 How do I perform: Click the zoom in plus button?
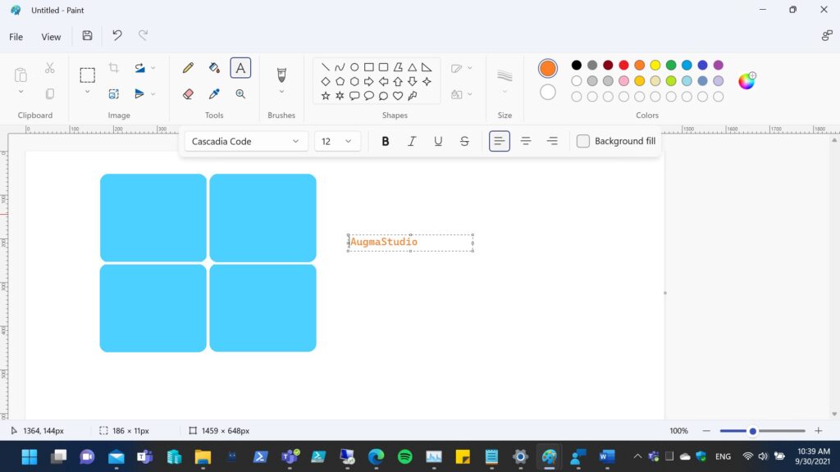click(x=818, y=431)
